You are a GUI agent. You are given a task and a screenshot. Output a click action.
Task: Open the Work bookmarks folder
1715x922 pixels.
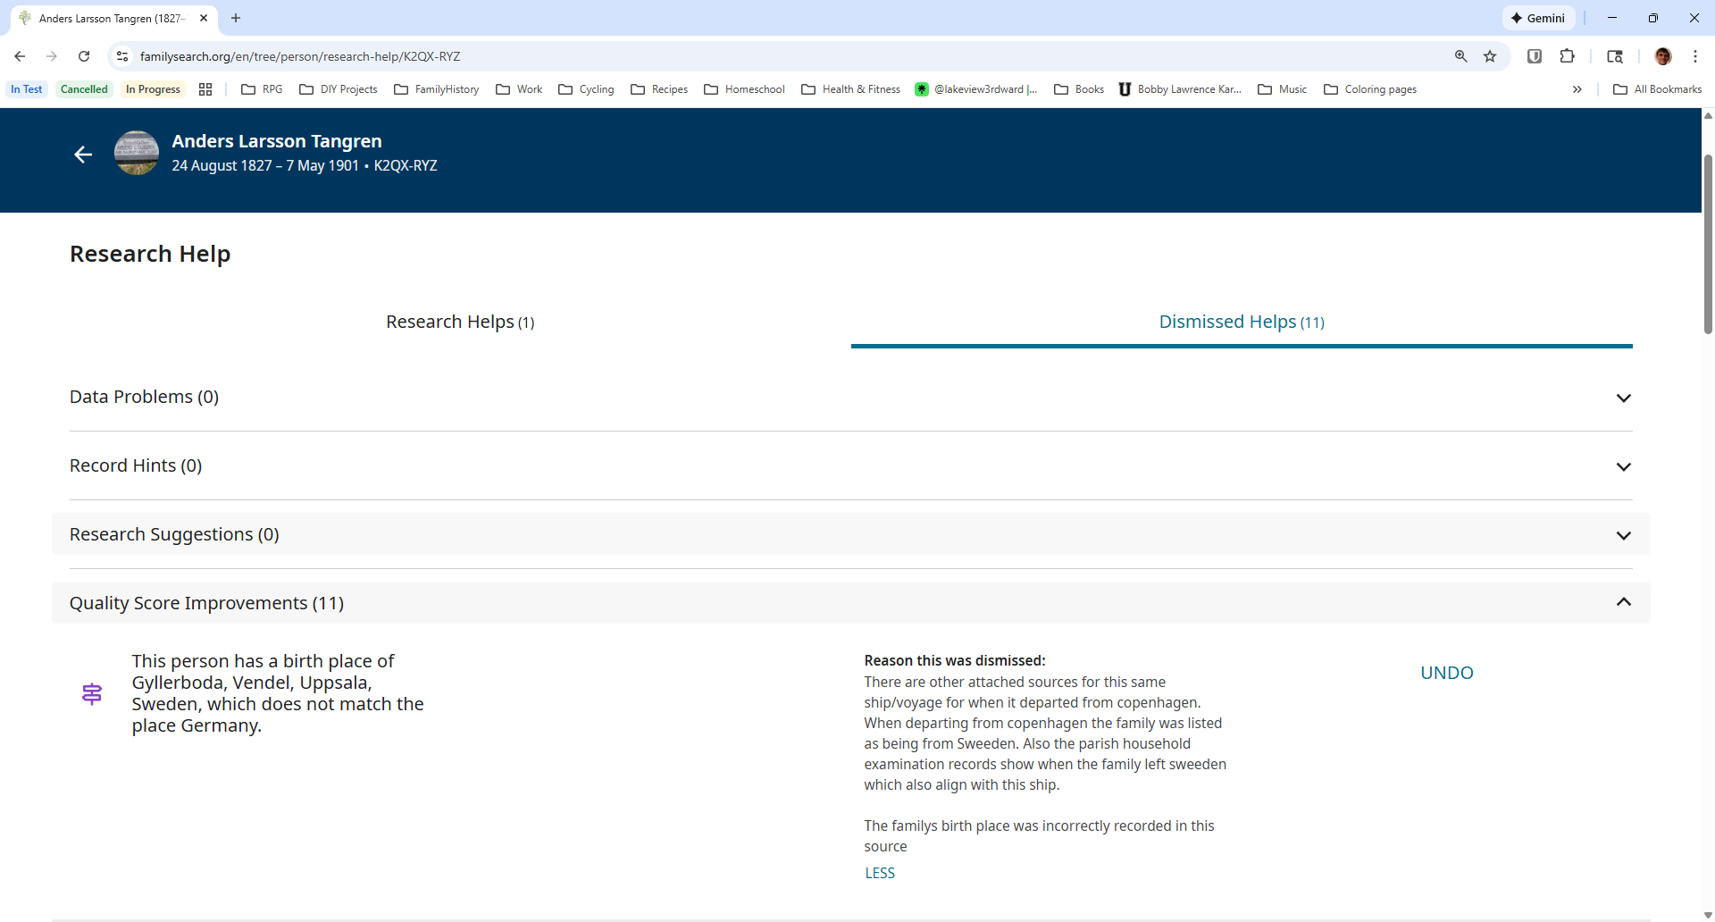(520, 89)
